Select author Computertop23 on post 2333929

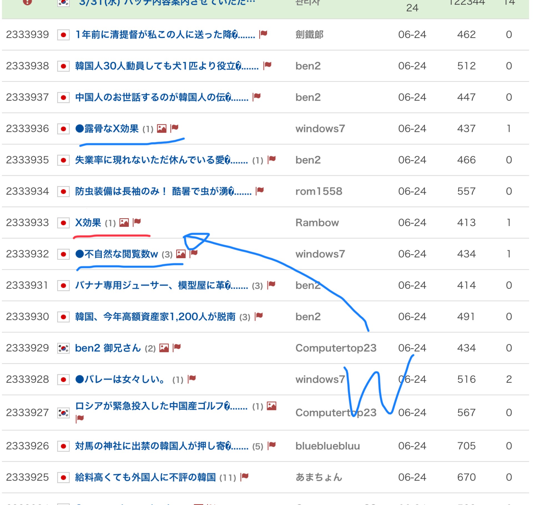click(336, 348)
